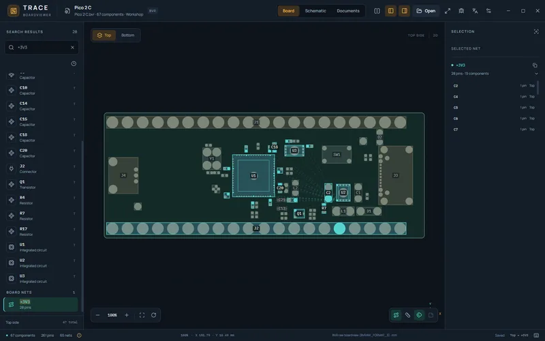The image size is (545, 341).
Task: Click the Y1 crystal on the board
Action: coord(212,159)
